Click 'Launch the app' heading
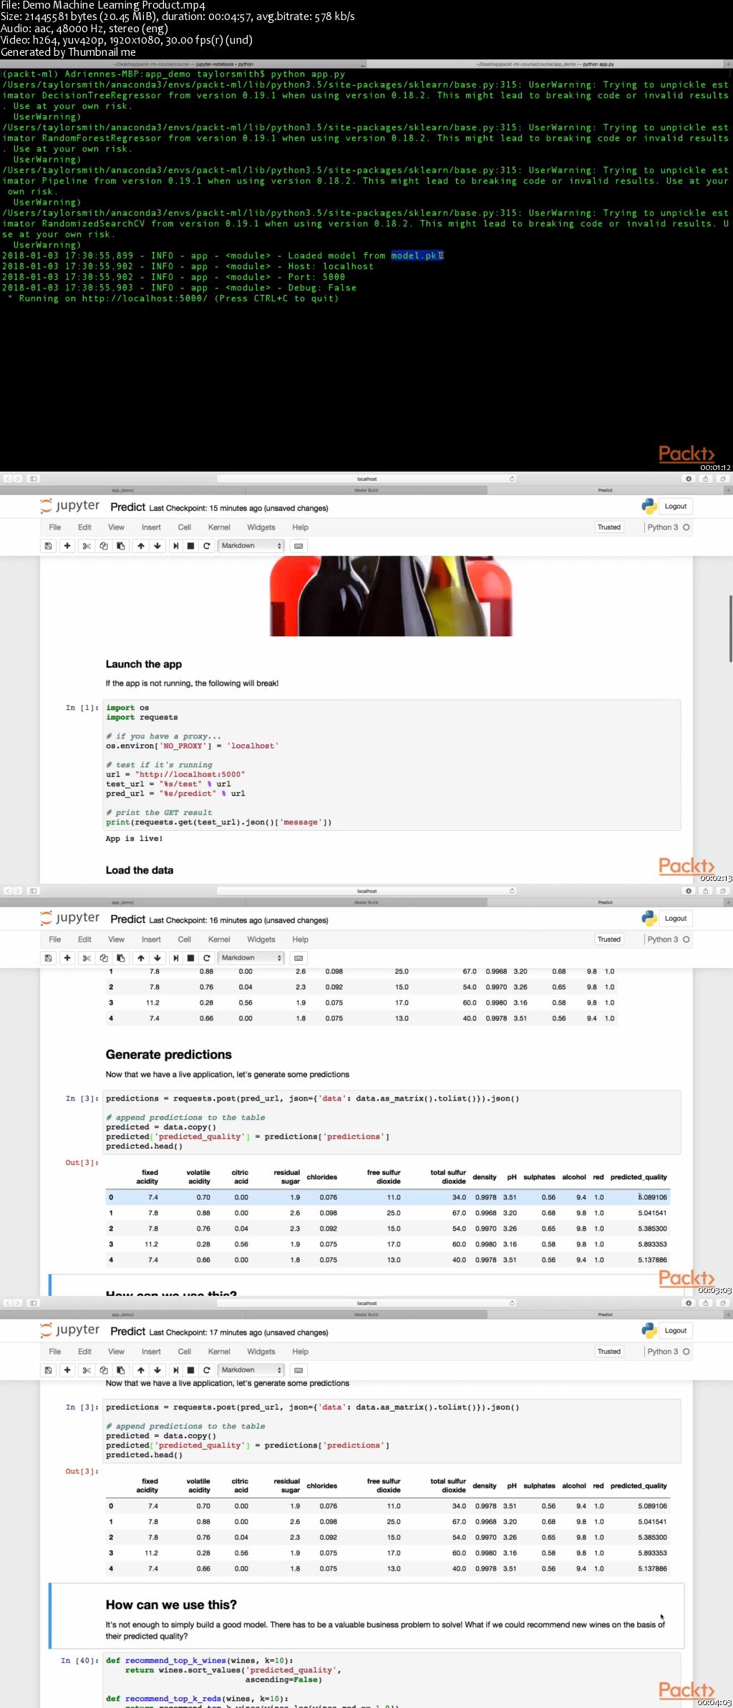Screen dimensions: 733x1708 pyautogui.click(x=144, y=665)
